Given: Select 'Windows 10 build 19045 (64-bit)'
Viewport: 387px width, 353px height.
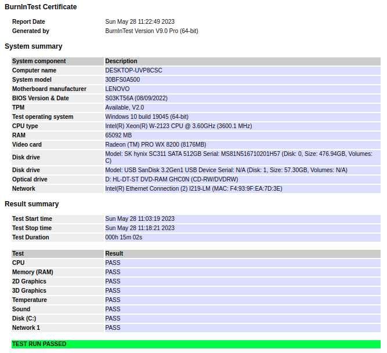Looking at the screenshot, I should coord(147,117).
